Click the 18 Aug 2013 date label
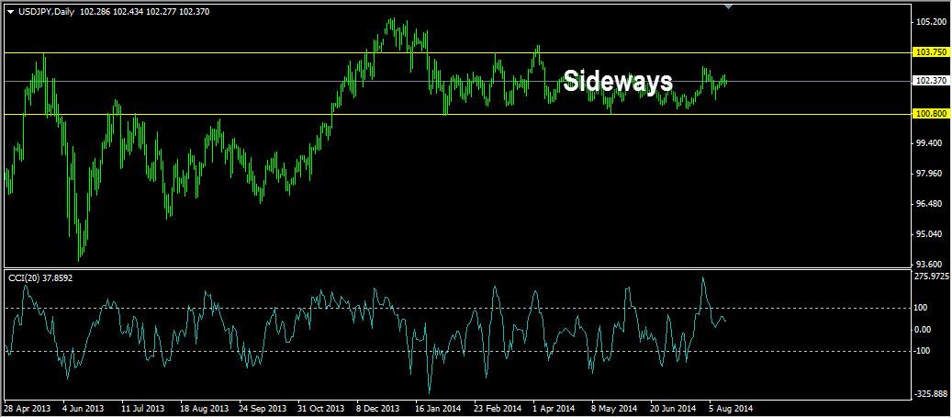The image size is (952, 418). pos(206,409)
